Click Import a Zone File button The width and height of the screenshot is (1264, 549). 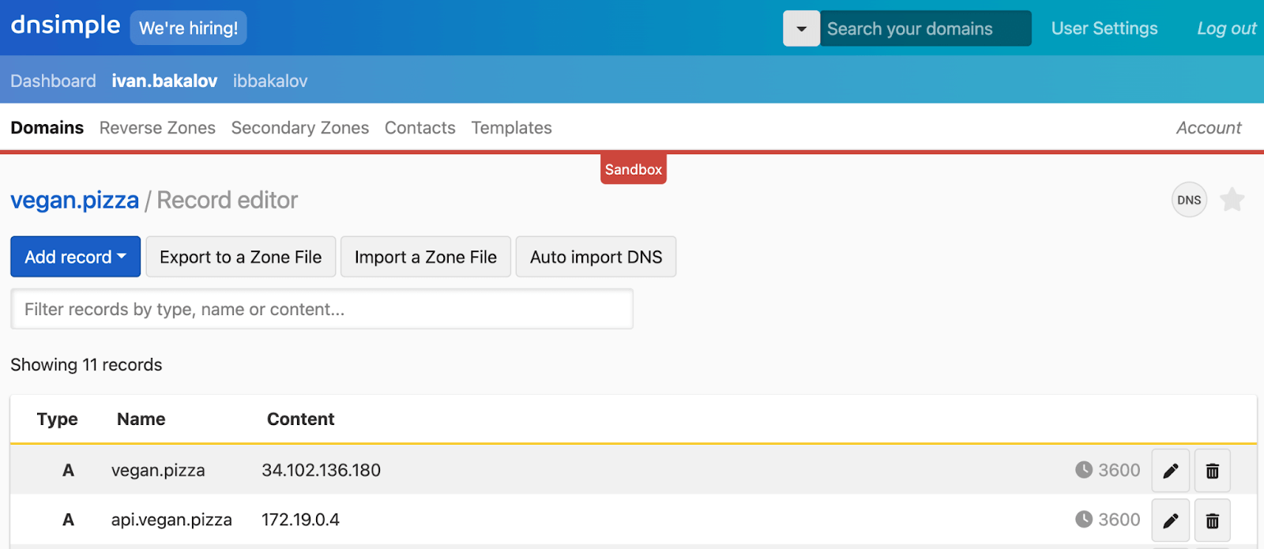pos(425,257)
